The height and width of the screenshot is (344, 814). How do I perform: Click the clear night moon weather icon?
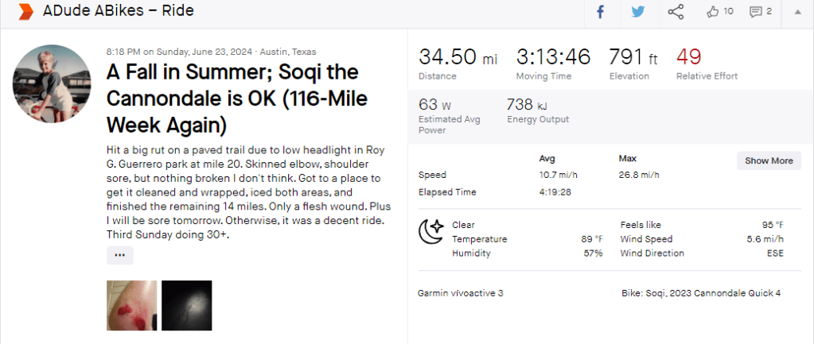431,232
